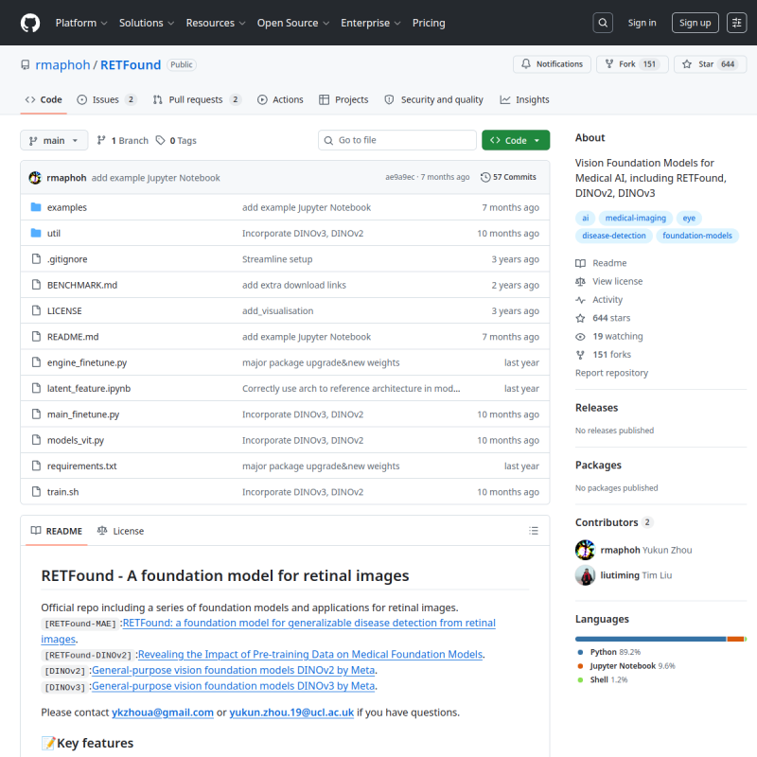This screenshot has width=757, height=757.
Task: Open models_vit.py file
Action: pos(76,440)
